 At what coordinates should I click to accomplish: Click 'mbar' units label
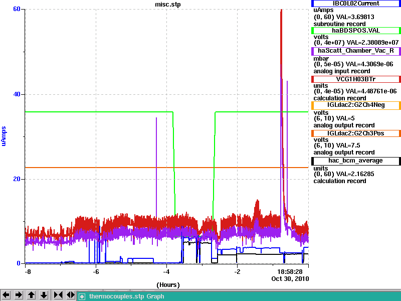point(321,59)
